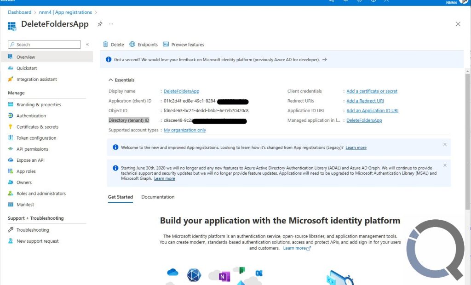Close the DeleteFoldersApp blade
471x285 pixels.
(458, 24)
